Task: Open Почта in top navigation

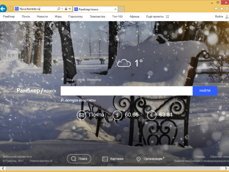Action: pos(26,17)
